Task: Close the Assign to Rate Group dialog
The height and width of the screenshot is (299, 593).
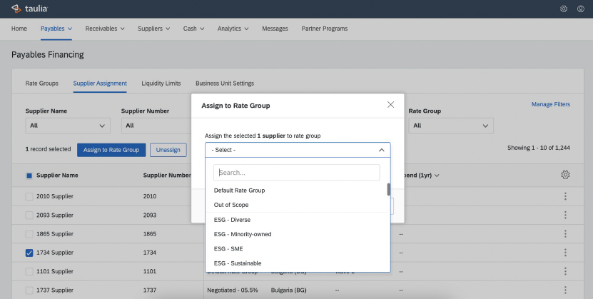Action: click(x=390, y=105)
